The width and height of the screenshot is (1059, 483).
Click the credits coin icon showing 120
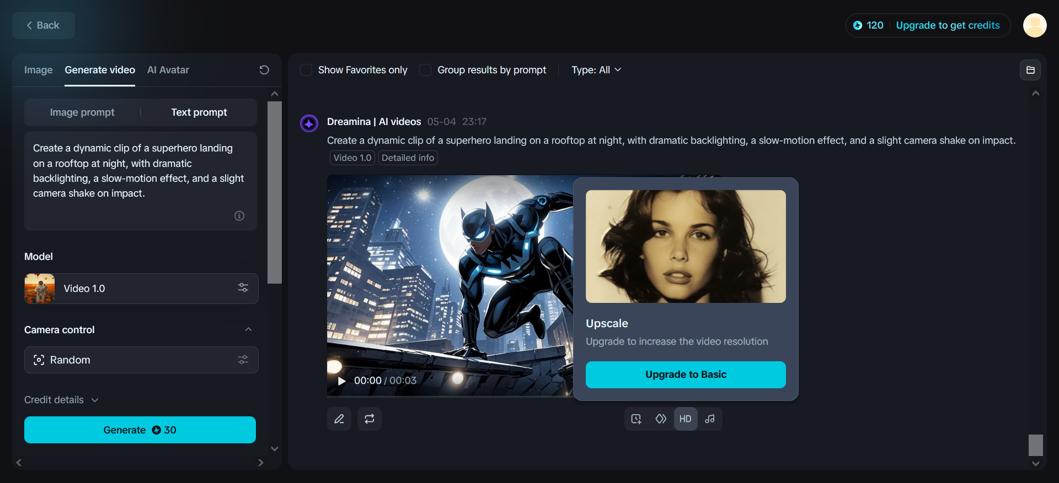[x=858, y=25]
